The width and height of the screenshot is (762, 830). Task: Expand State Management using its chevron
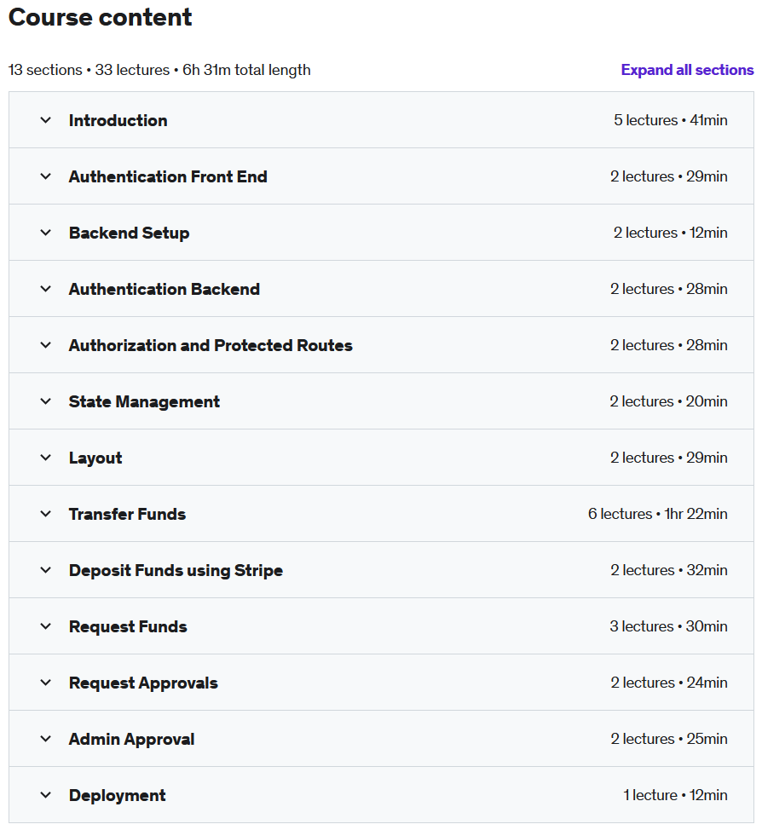point(46,401)
